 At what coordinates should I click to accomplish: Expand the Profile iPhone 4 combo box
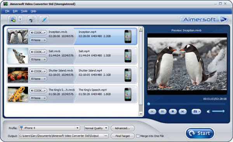49,128
